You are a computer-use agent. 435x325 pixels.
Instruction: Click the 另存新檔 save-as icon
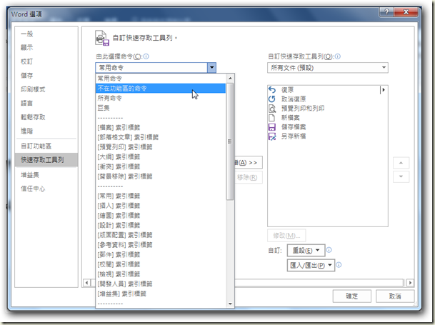[x=272, y=136]
